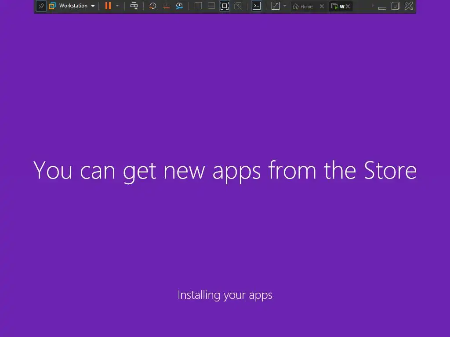Take a snapshot of this virtual machine
The height and width of the screenshot is (337, 450).
pos(152,6)
